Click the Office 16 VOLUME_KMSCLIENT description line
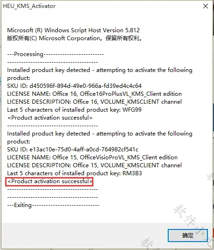This screenshot has width=214, height=250. point(94,102)
